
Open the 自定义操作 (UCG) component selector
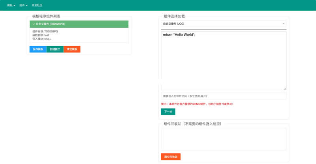click(x=221, y=24)
